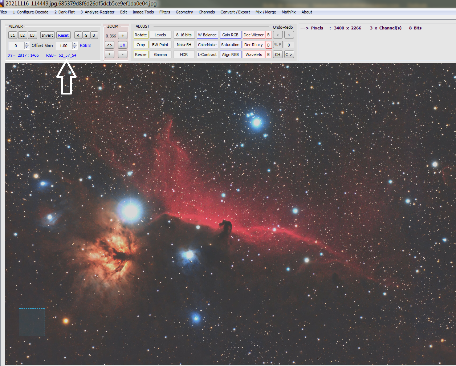
Task: Select the L1 viewer layer button
Action: point(13,35)
